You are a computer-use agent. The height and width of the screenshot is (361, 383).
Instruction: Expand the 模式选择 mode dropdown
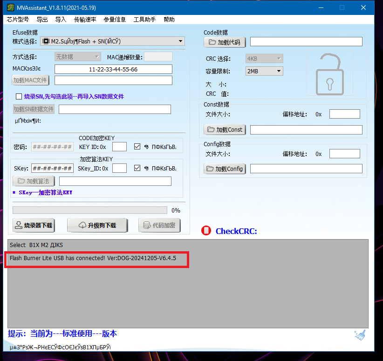(180, 42)
